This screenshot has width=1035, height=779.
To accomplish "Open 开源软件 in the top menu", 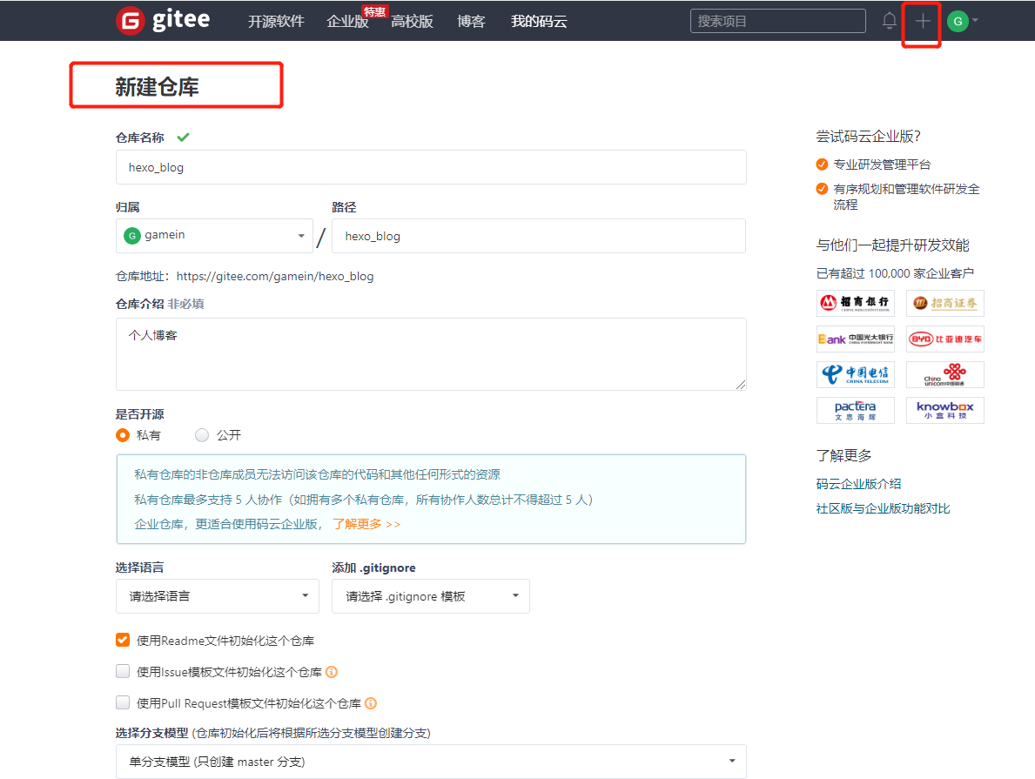I will [276, 21].
